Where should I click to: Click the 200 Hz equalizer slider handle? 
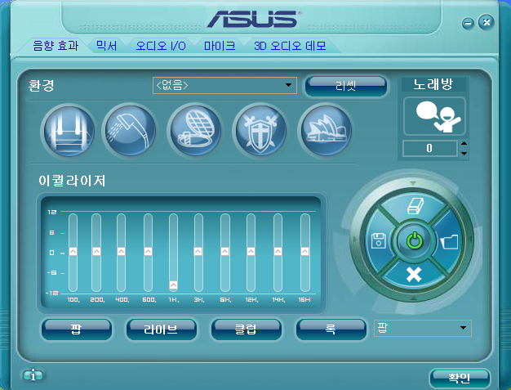point(96,251)
